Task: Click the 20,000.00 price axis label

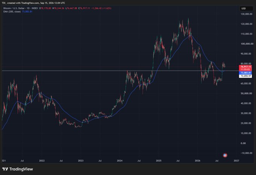Action: pyautogui.click(x=246, y=123)
